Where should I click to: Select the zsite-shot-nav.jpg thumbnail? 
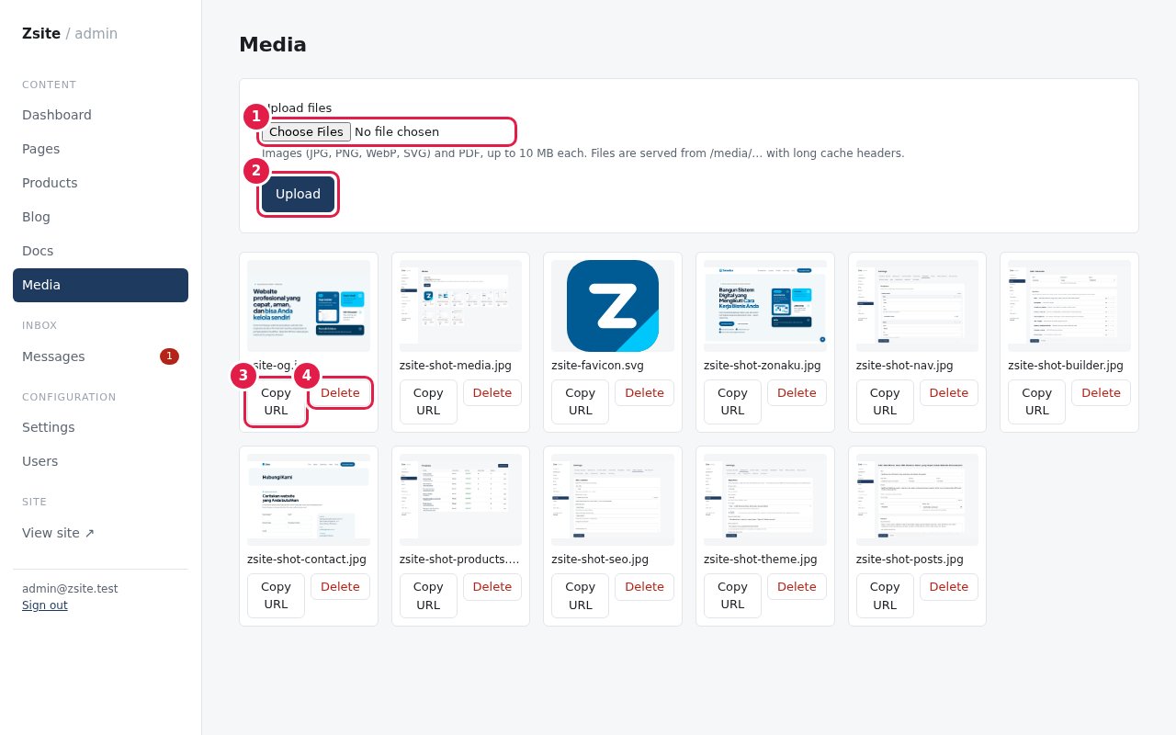coord(917,306)
